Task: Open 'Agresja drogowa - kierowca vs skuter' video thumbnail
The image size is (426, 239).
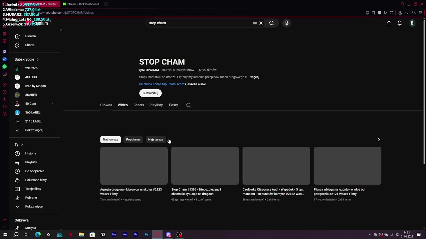Action: click(x=134, y=166)
